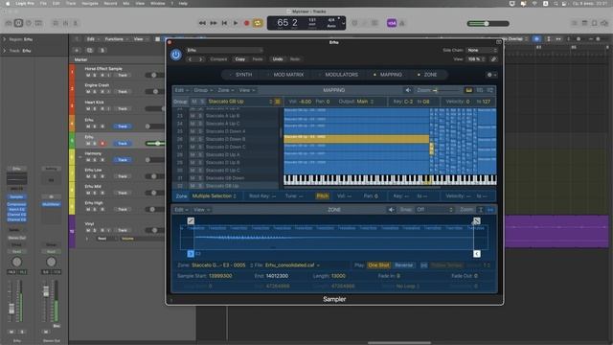The height and width of the screenshot is (345, 613).
Task: Click the Record button in transport
Action: pyautogui.click(x=247, y=23)
